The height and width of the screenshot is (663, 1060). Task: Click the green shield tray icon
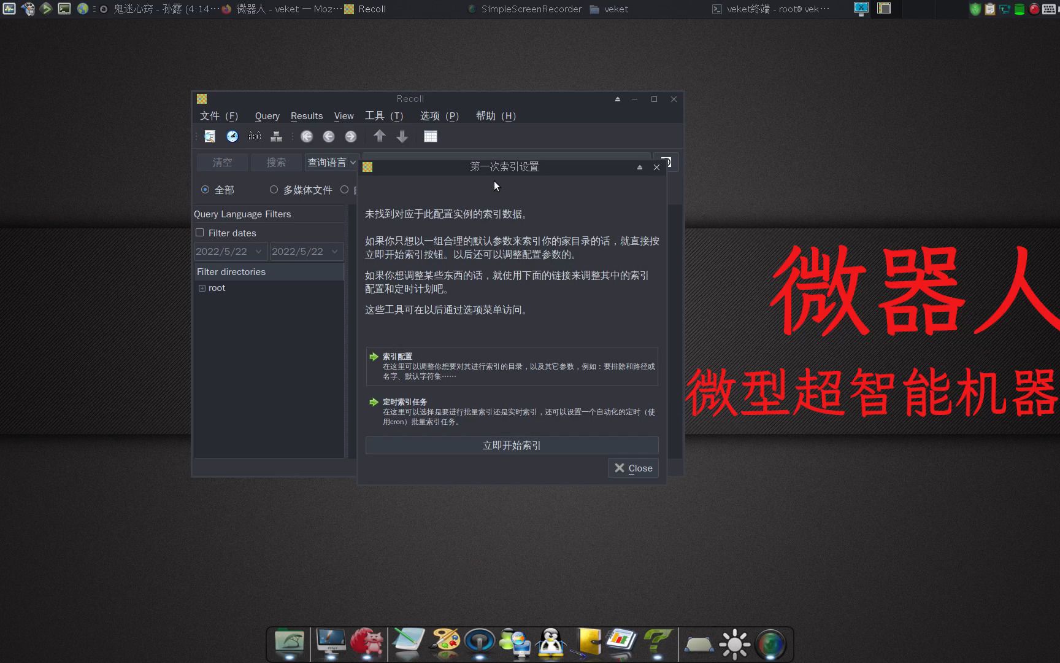975,9
